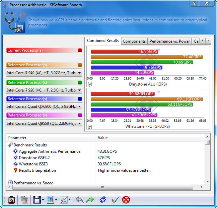217x208 pixels.
Task: Click the bar chart view icon
Action: coord(50,200)
